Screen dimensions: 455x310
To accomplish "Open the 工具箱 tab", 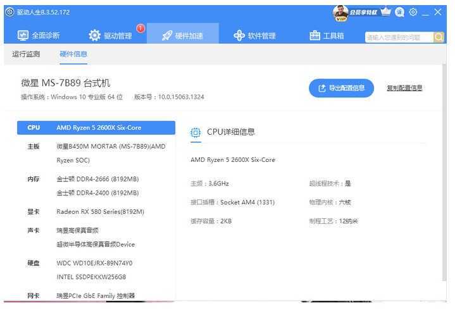I will coord(327,35).
